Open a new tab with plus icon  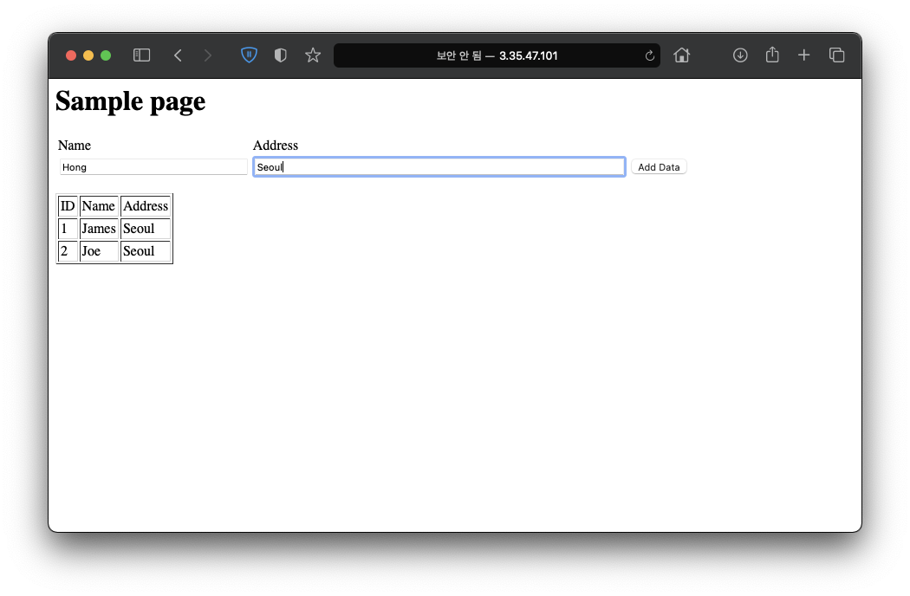coord(803,55)
